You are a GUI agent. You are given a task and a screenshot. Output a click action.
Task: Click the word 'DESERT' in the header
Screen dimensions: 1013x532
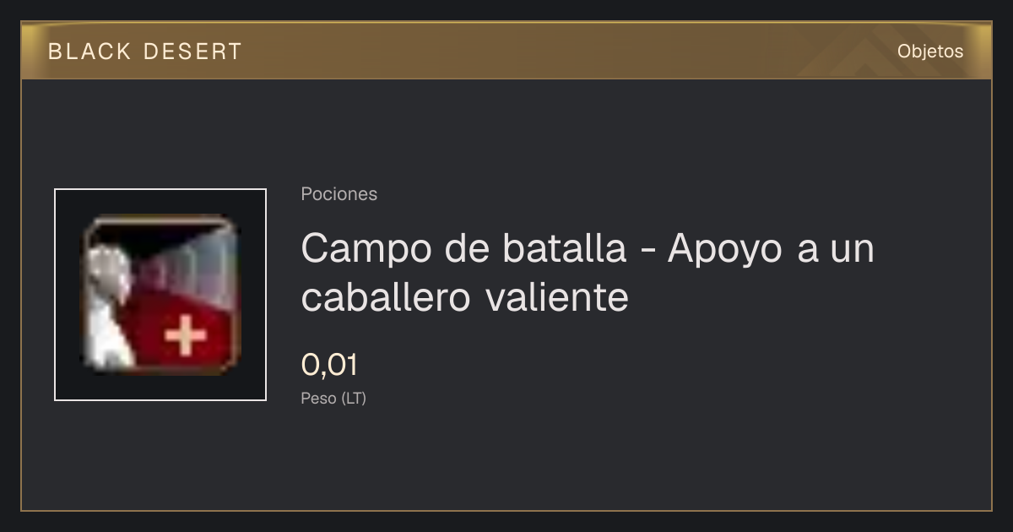(192, 52)
